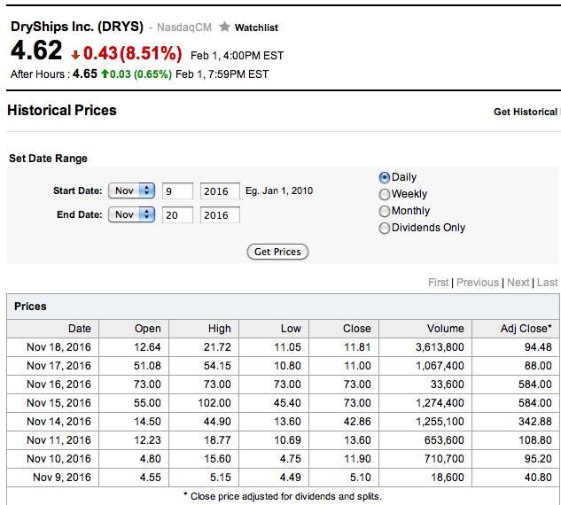Click the End Date day field showing 20
This screenshot has width=561, height=505.
point(177,215)
